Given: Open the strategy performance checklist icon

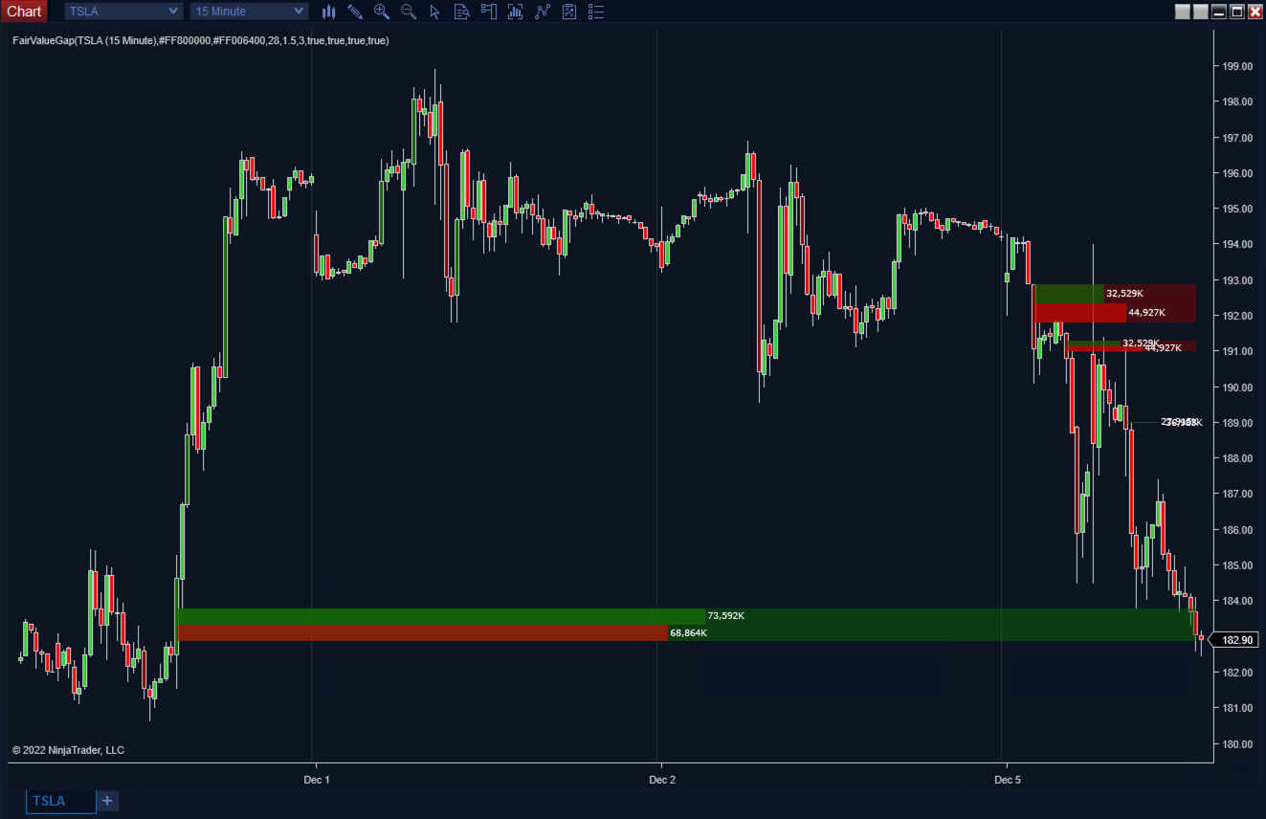Looking at the screenshot, I should point(569,11).
